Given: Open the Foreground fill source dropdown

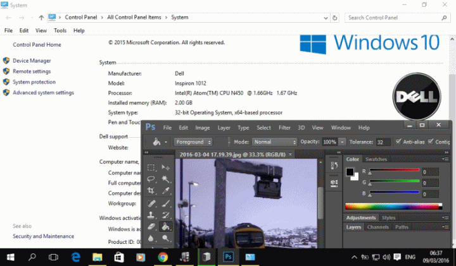Looking at the screenshot, I should tap(193, 142).
